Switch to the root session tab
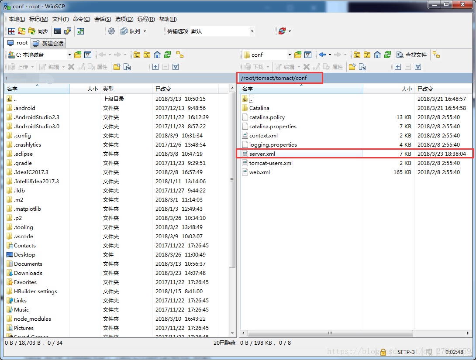Screen dimensions: 476x360 [x=17, y=43]
